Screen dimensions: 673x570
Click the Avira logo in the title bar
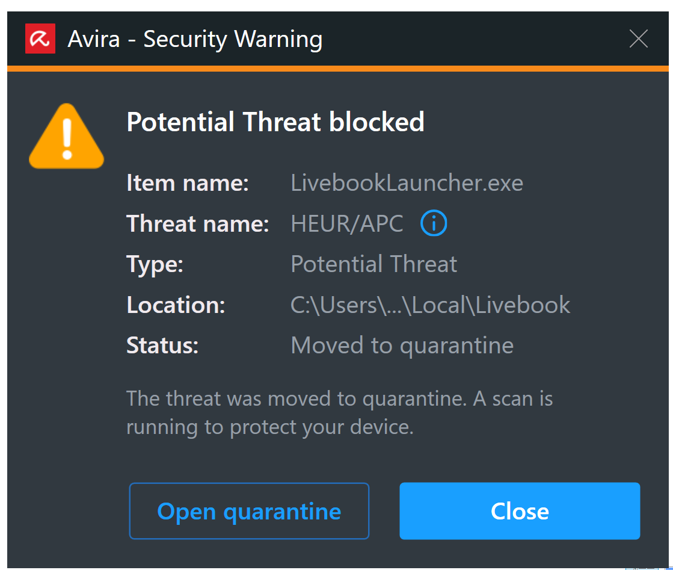coord(40,38)
